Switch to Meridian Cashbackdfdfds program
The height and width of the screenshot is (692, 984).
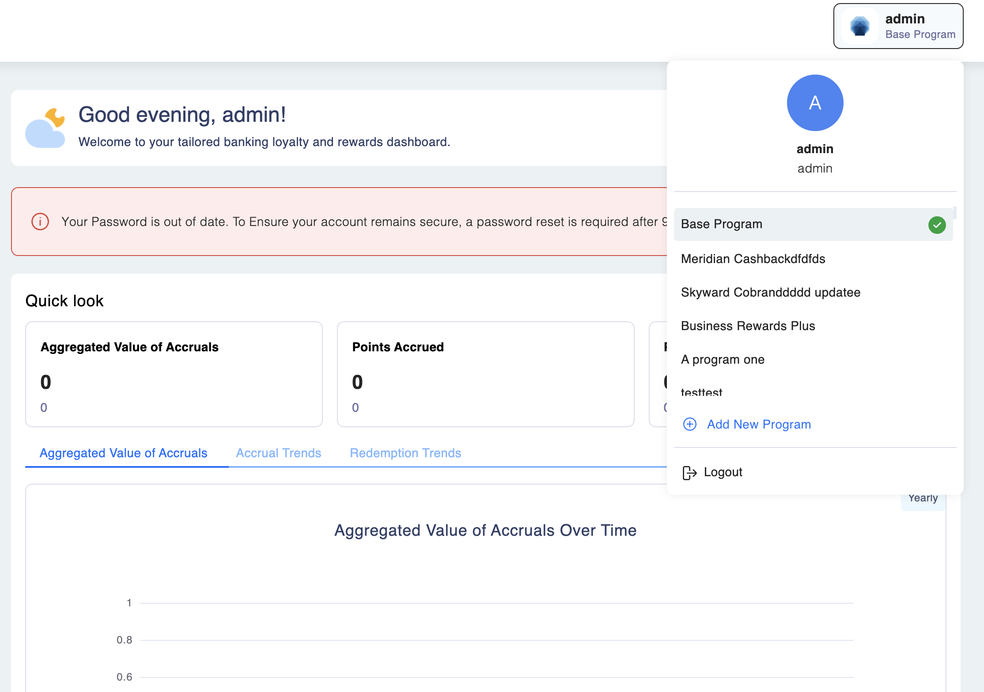pyautogui.click(x=753, y=259)
